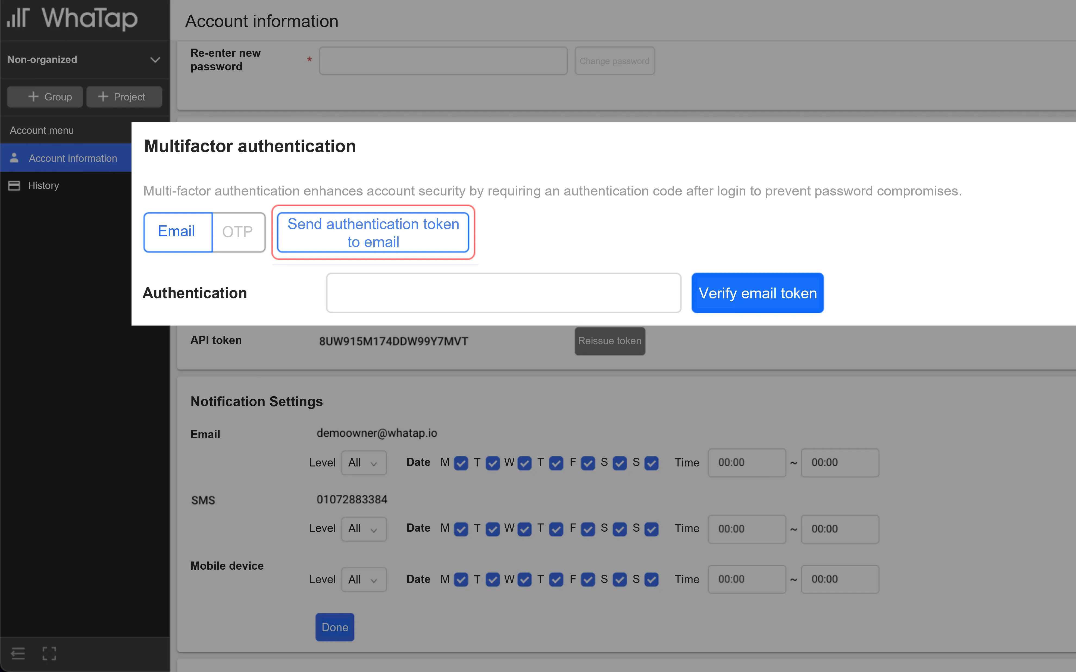Toggle Email Monday checkbox

pos(461,463)
